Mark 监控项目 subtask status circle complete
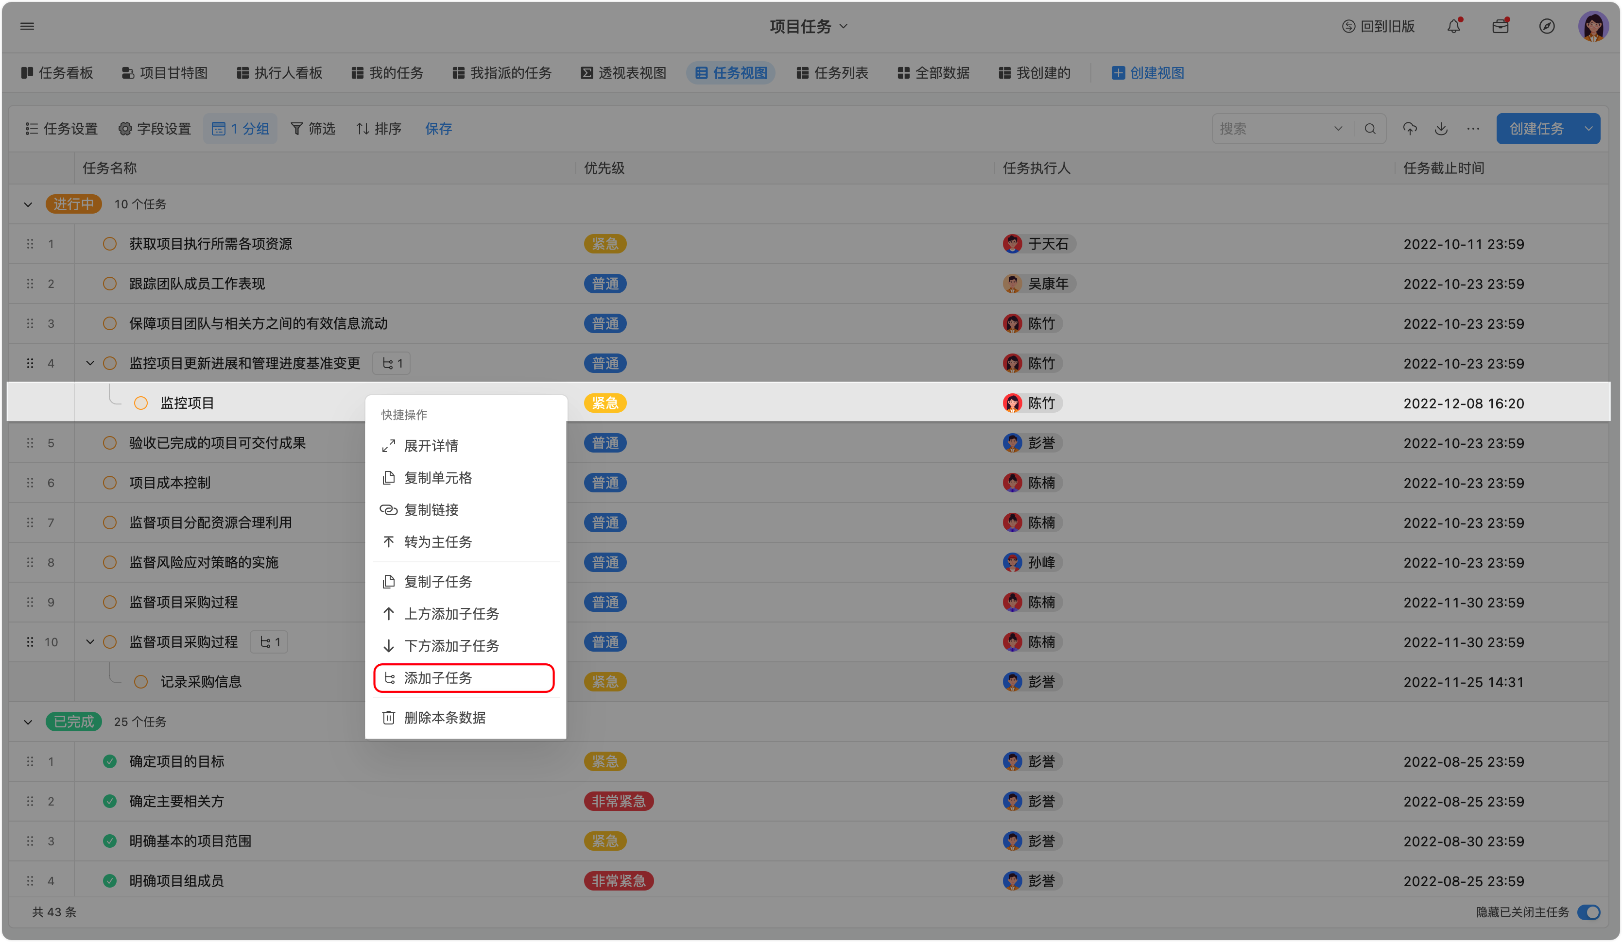 click(x=141, y=403)
